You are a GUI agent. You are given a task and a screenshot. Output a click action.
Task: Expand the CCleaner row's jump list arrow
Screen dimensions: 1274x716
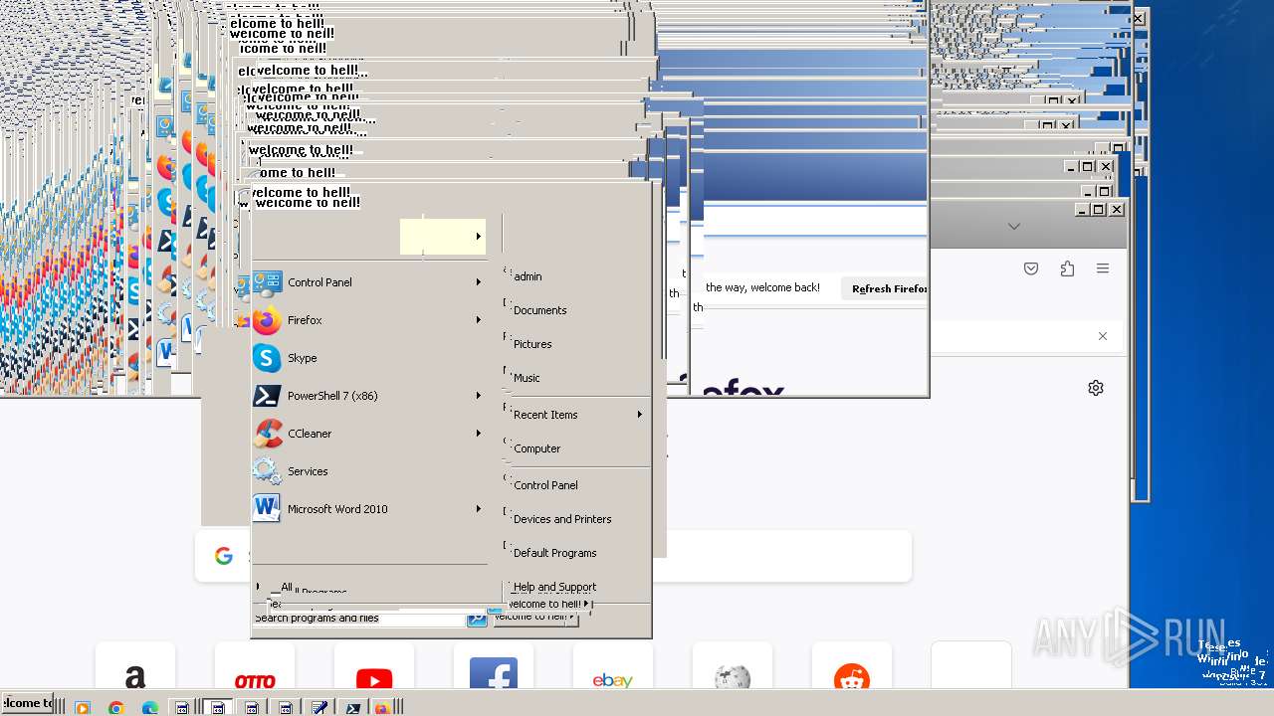point(479,434)
